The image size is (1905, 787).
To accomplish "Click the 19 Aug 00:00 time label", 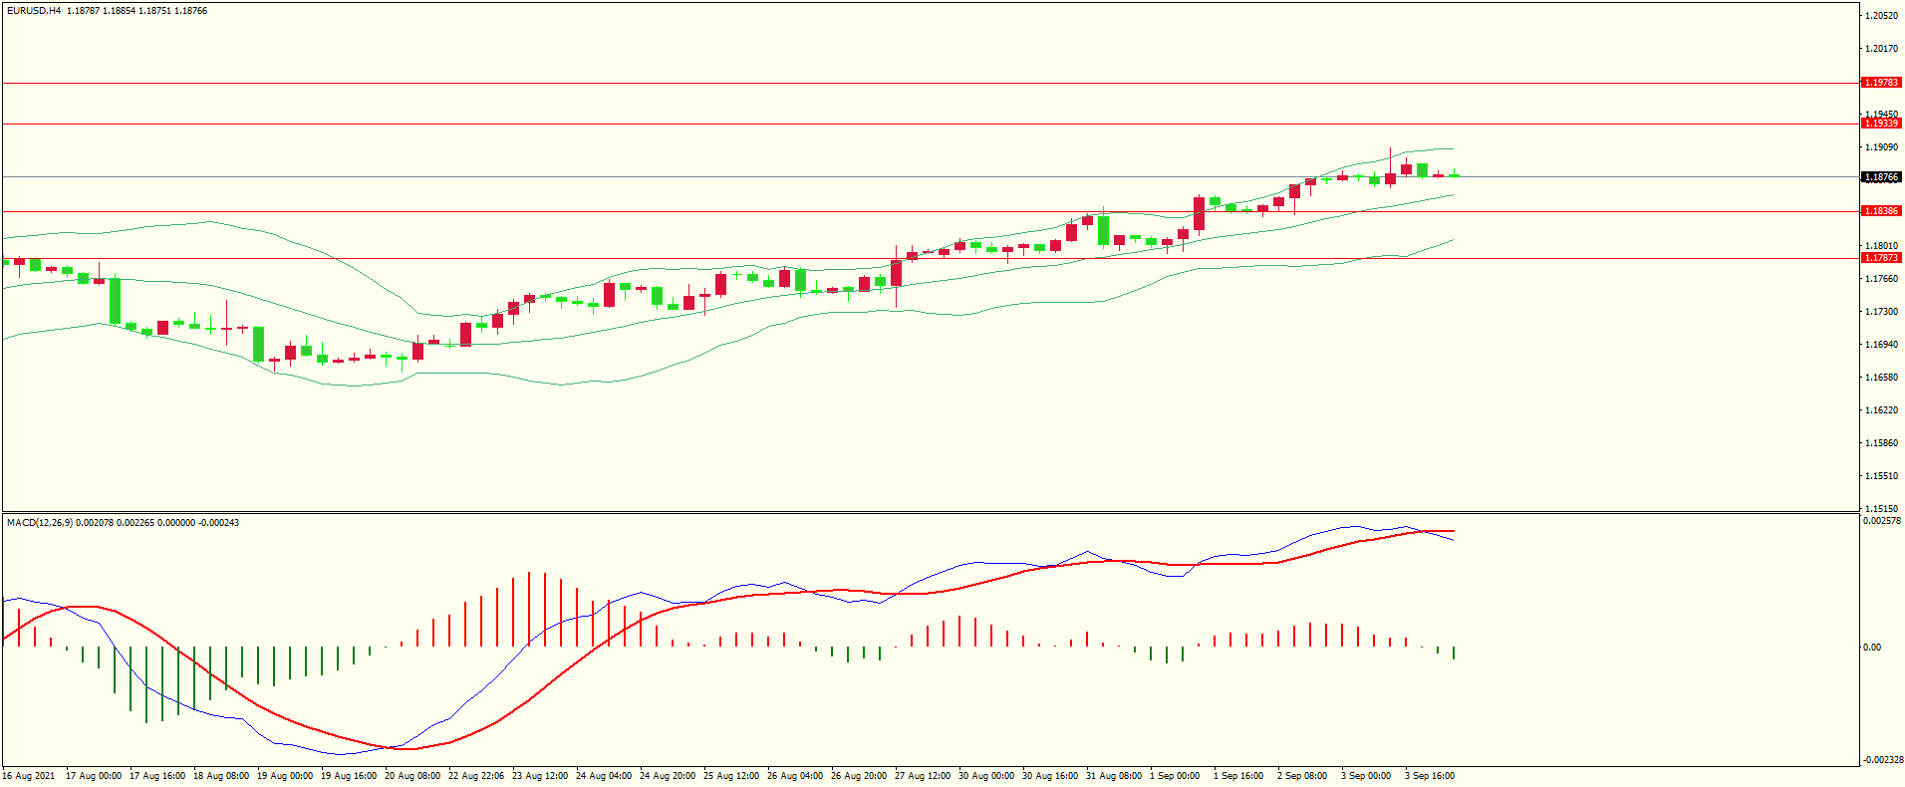I will (285, 776).
